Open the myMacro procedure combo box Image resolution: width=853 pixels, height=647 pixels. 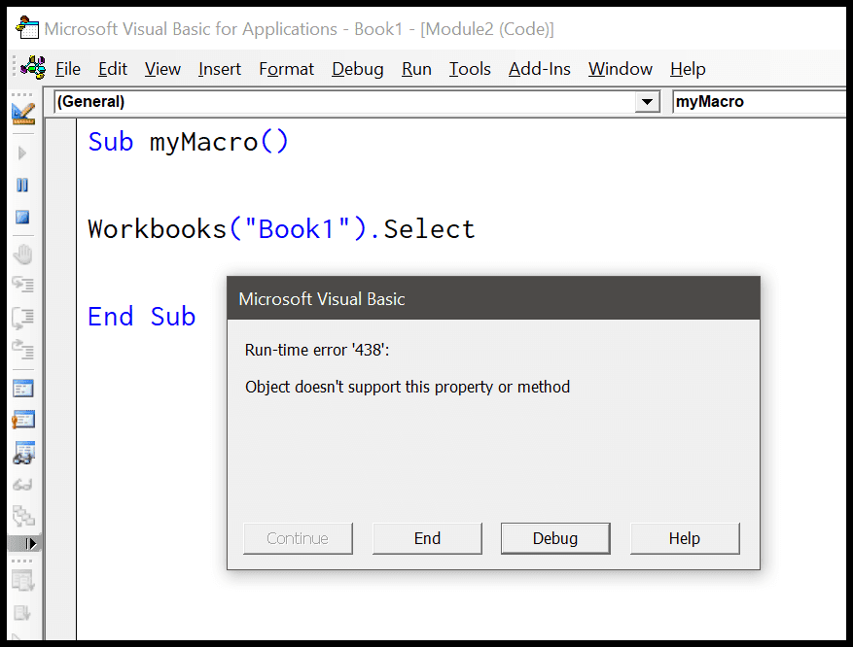click(759, 102)
